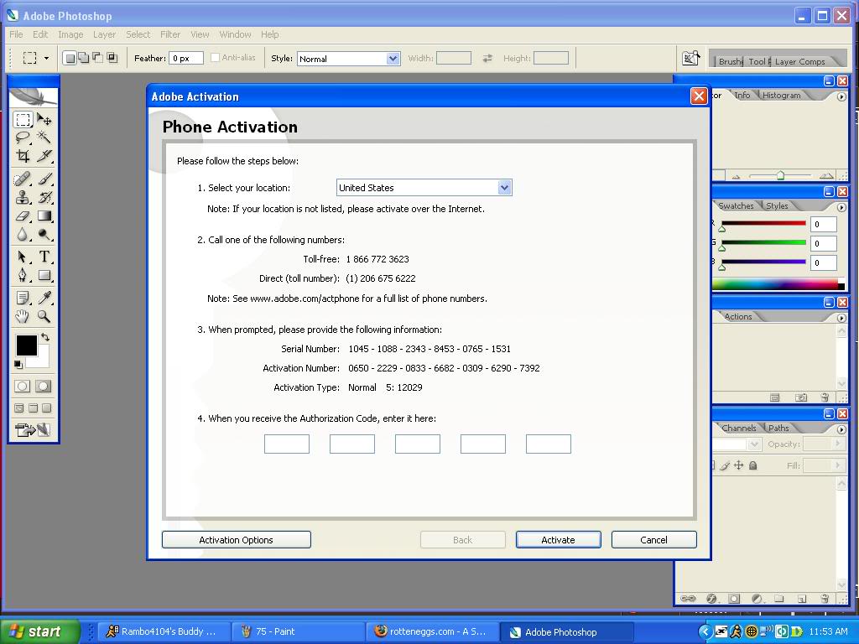Pick the Clone Stamp tool
The width and height of the screenshot is (859, 644).
(23, 197)
